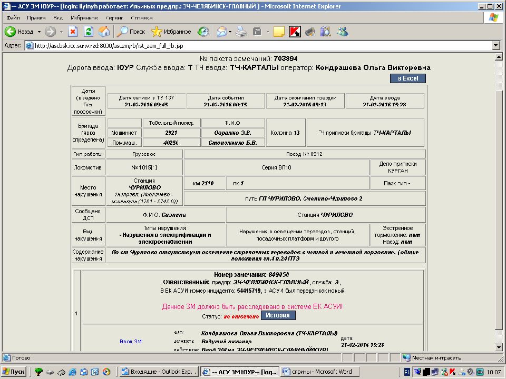Open the Избранное favorites star panel
This screenshot has width=506, height=379.
171,32
